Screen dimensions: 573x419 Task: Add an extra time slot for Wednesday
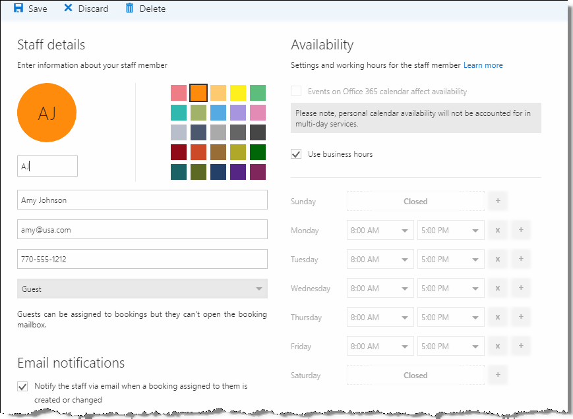click(520, 288)
